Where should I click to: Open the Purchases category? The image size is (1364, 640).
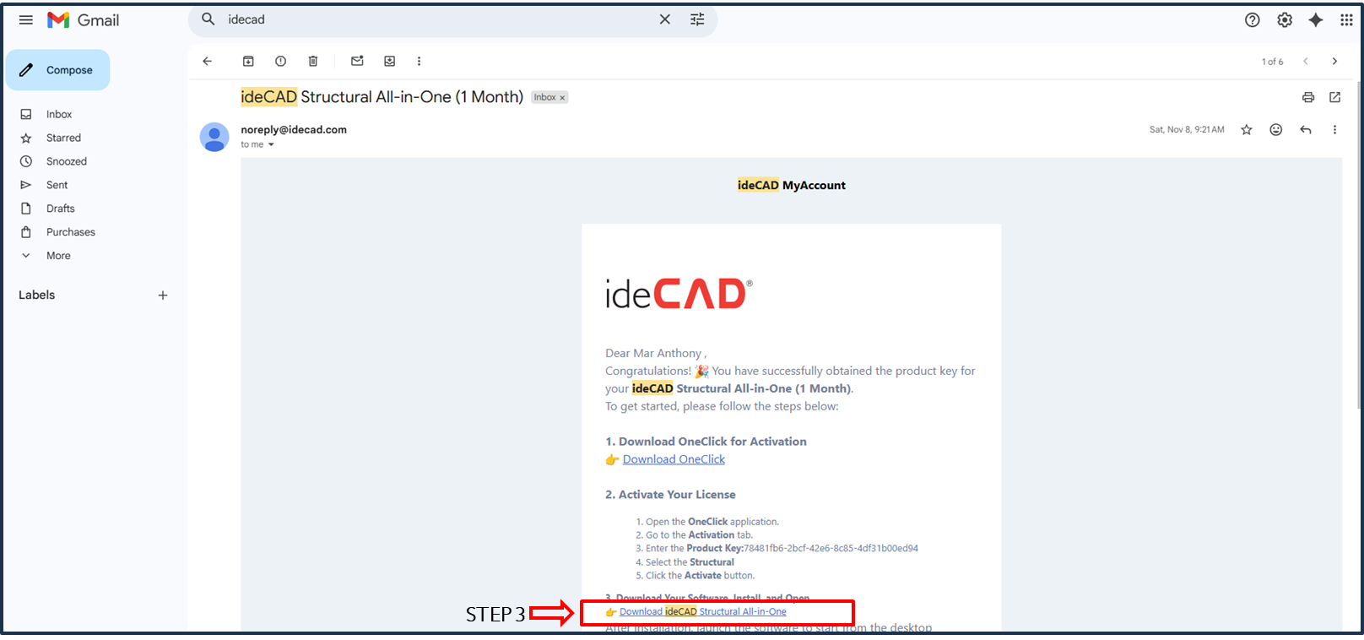coord(71,232)
